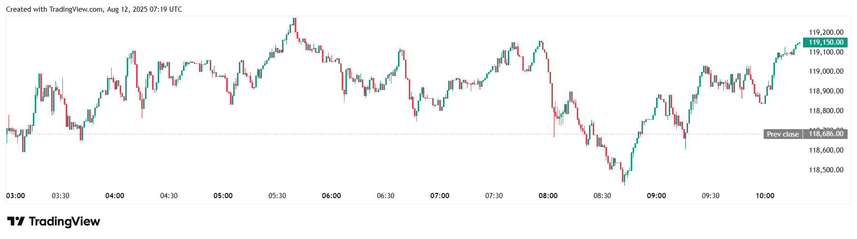Viewport: 857px width, 239px height.
Task: Click the lowest candle after 08:30
Action: 624,182
